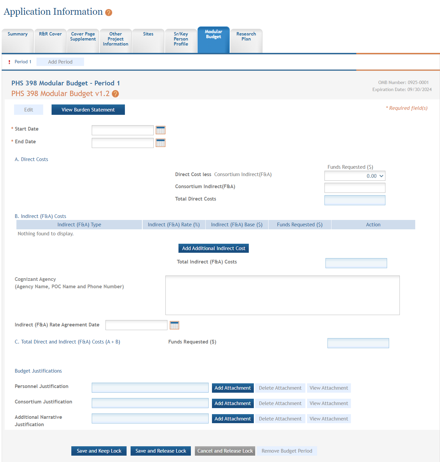Open calendar for Indirect Rate Agreement Date

coord(174,325)
